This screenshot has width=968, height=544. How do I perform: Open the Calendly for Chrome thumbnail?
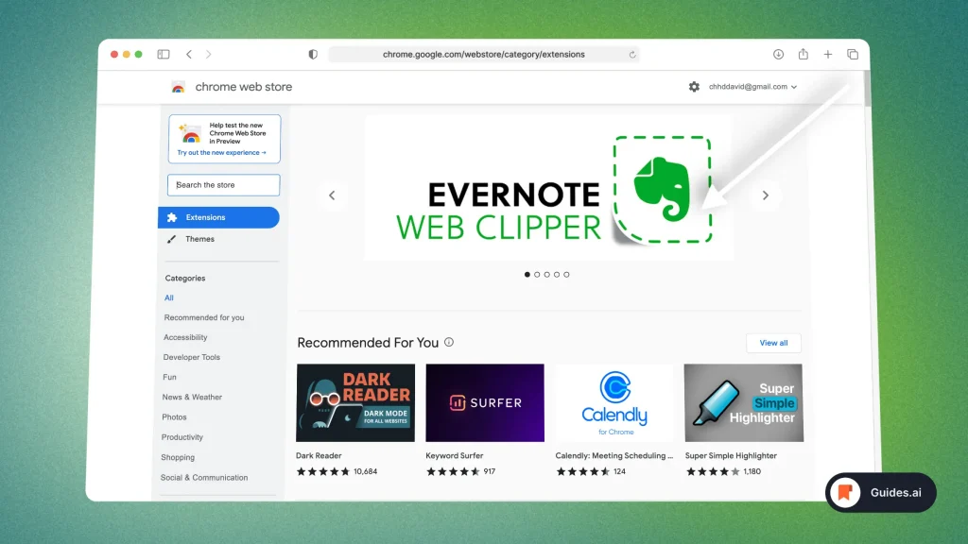tap(614, 402)
